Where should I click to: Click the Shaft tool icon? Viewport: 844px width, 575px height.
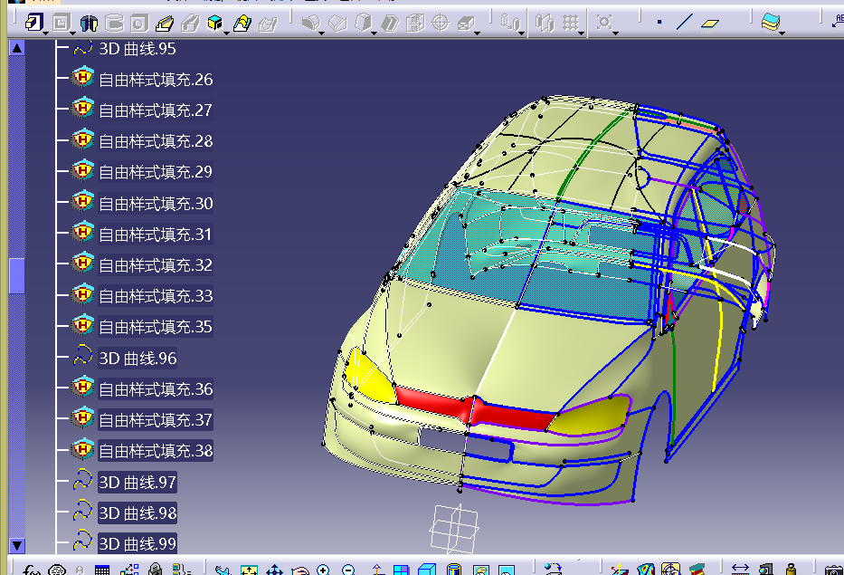click(88, 22)
